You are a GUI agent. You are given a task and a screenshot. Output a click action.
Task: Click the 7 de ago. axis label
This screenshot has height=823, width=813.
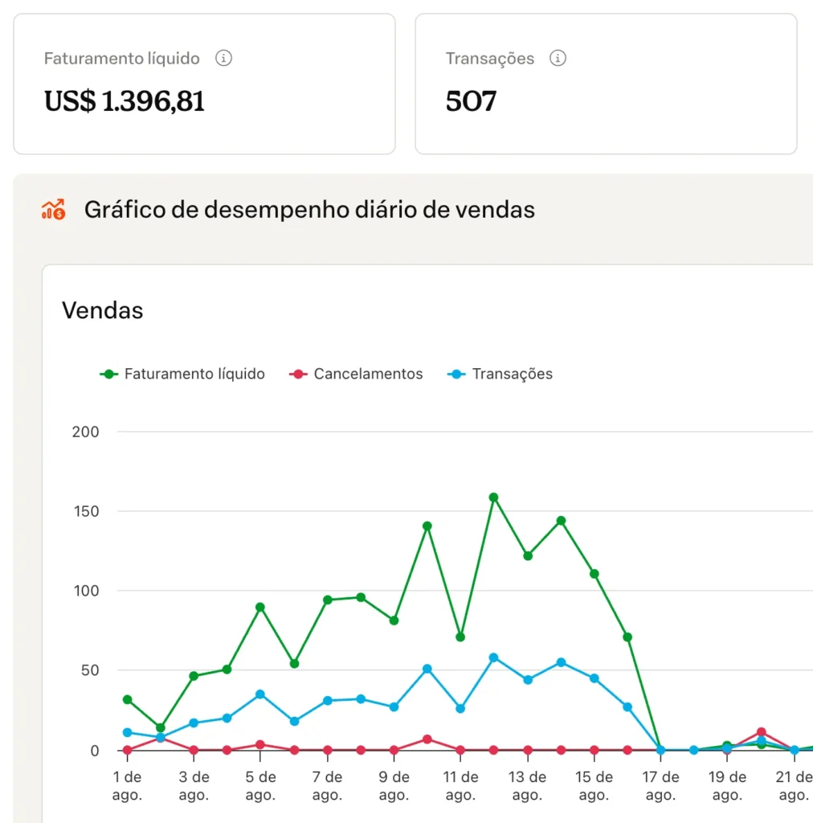click(327, 786)
